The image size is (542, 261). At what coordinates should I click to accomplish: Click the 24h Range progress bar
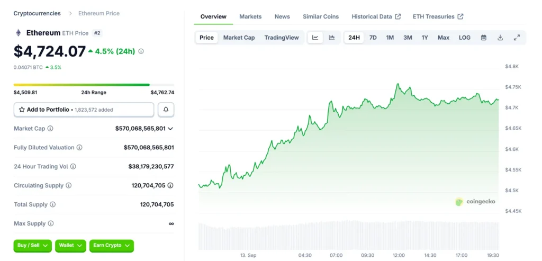coord(94,85)
